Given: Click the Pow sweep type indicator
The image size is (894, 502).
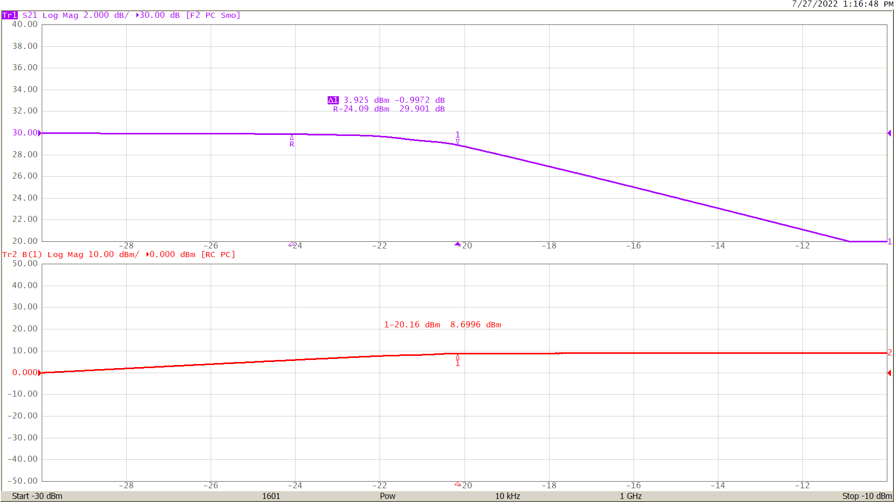Looking at the screenshot, I should (x=387, y=496).
